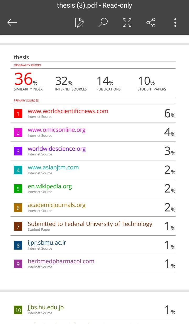Open www.asianjtm.com source link

tap(53, 168)
